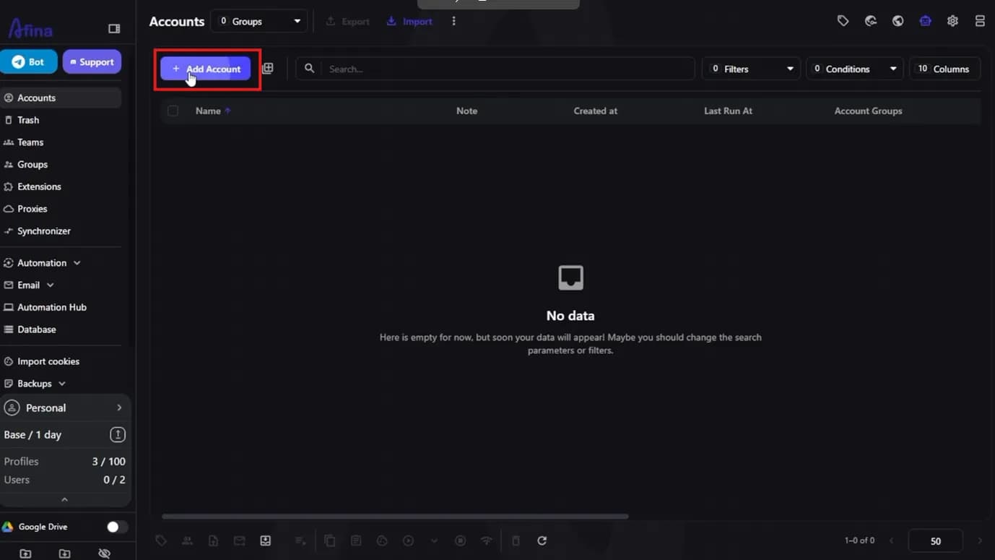This screenshot has height=560, width=995.
Task: Click the Created at column header
Action: (595, 111)
